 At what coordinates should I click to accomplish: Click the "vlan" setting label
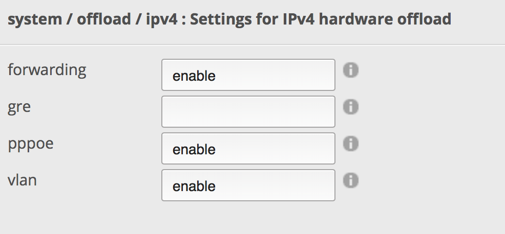click(x=22, y=180)
